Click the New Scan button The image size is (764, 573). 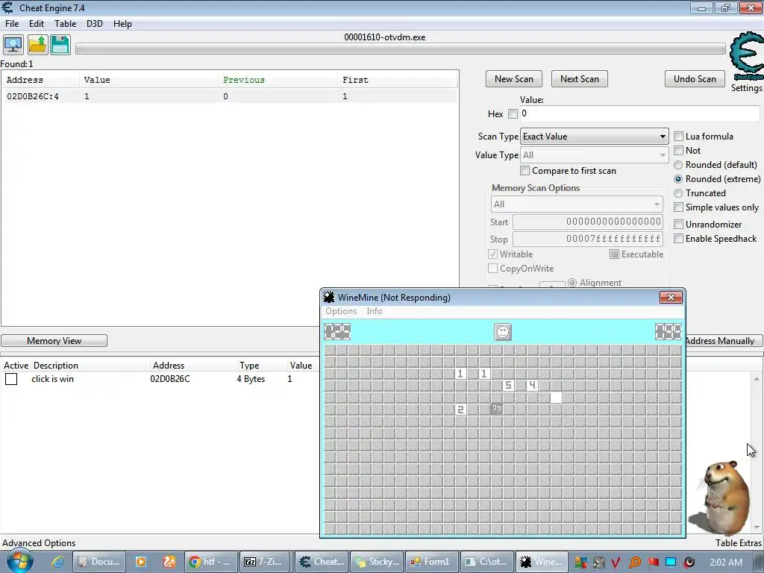pos(513,79)
